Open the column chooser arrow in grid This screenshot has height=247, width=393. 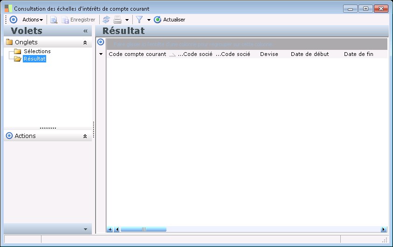(x=101, y=54)
